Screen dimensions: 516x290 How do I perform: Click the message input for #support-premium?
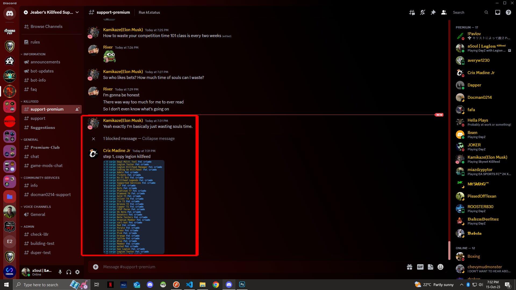point(253,267)
